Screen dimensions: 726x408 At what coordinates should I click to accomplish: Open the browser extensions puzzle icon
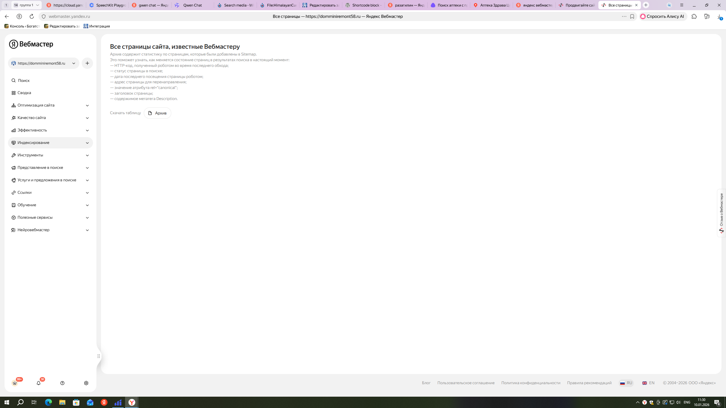point(694,16)
